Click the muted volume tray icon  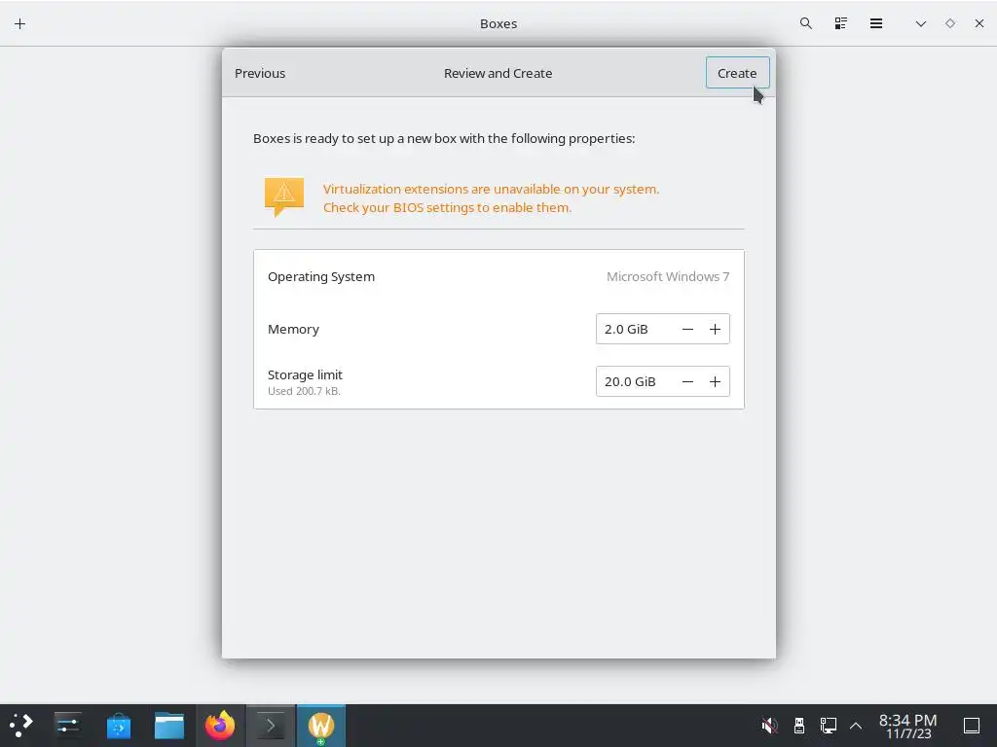pyautogui.click(x=769, y=725)
